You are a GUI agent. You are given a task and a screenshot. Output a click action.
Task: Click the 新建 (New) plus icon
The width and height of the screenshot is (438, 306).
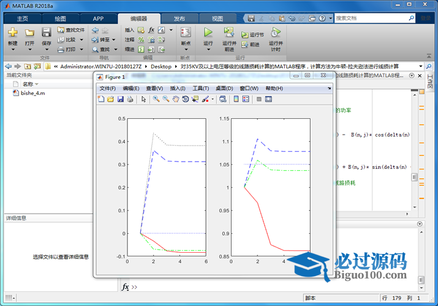coord(13,32)
